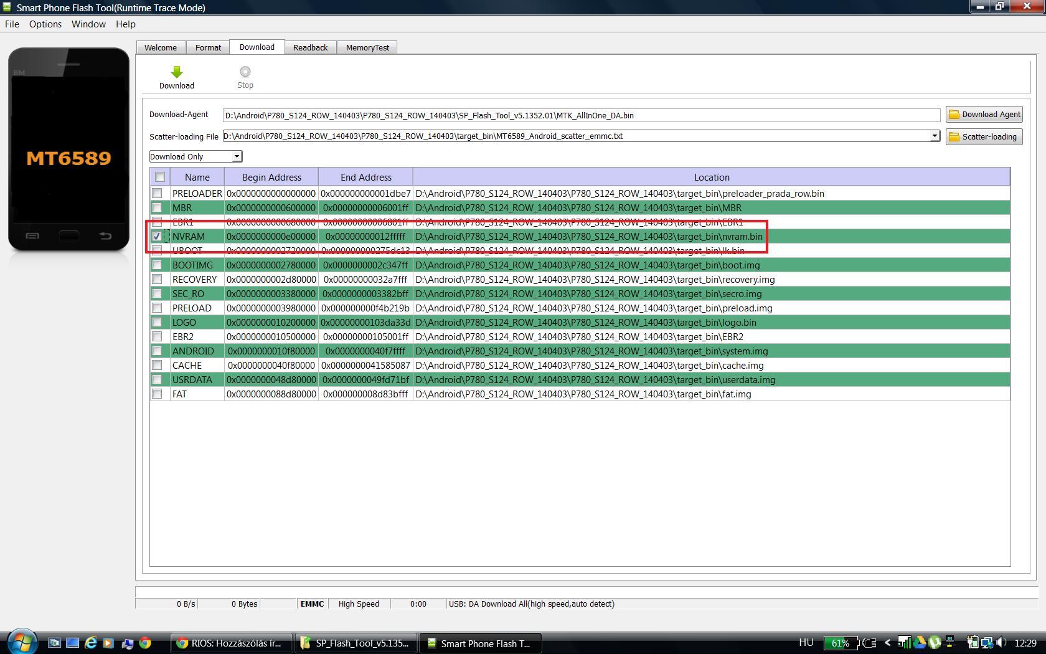The height and width of the screenshot is (654, 1046).
Task: Click the battery 61% indicator in tray
Action: point(841,643)
